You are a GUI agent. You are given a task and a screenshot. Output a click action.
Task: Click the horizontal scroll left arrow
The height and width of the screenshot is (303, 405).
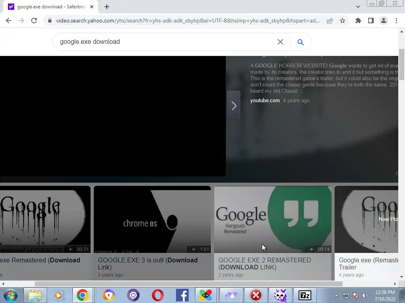pos(3,284)
